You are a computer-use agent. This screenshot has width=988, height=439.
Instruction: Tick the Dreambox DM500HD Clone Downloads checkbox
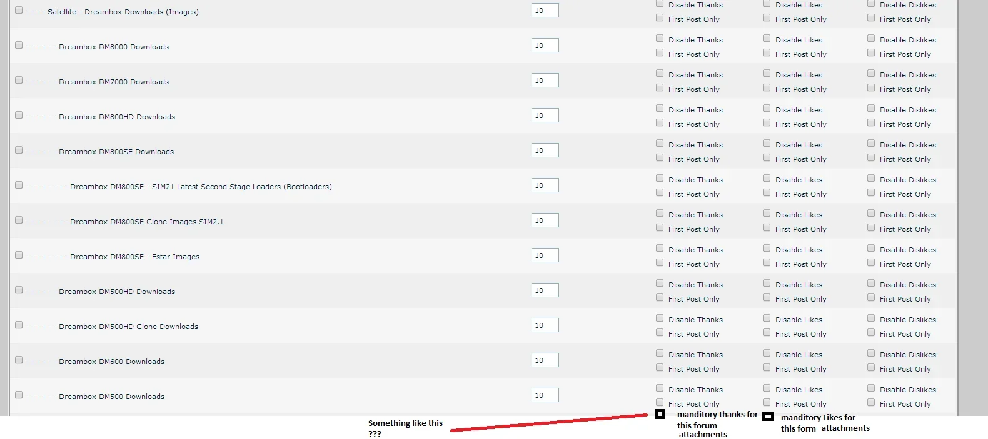(x=19, y=325)
